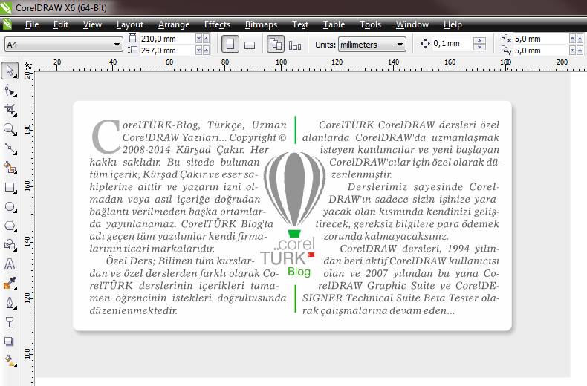Set Landscape page orientation

[x=250, y=45]
